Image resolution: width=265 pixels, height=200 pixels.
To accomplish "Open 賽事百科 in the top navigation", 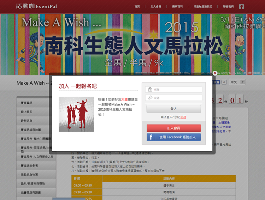I will coord(177,7).
